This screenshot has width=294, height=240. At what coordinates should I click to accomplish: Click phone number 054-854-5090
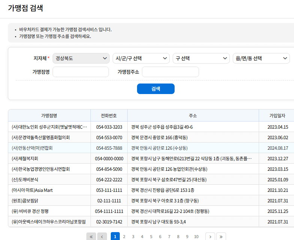[109, 169]
